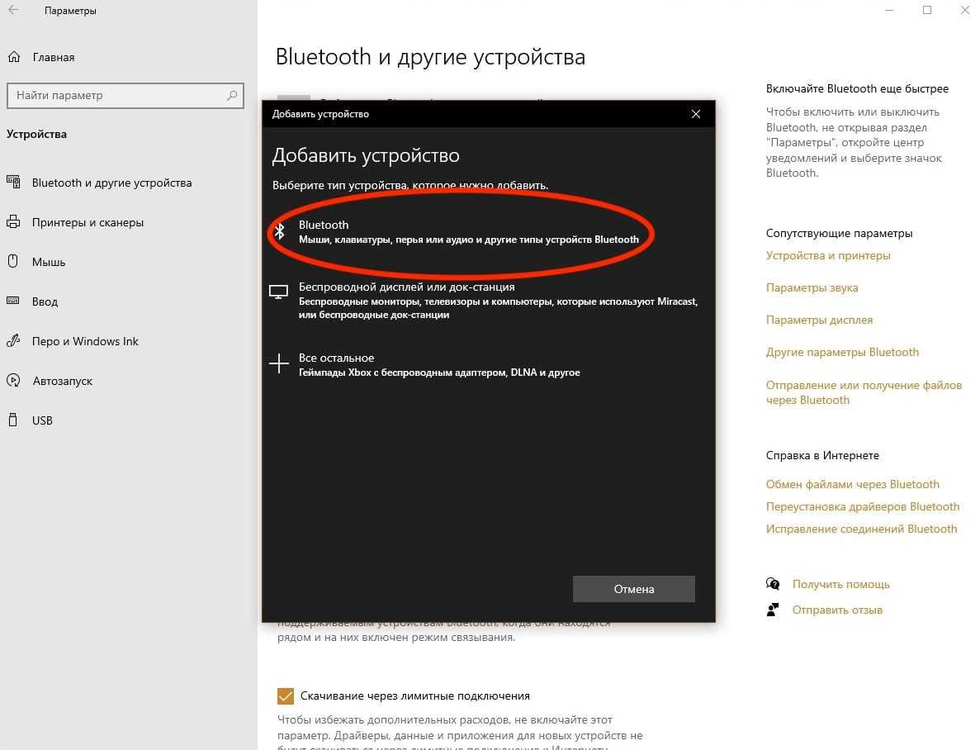980x750 pixels.
Task: Click the back arrow in title bar
Action: 14,11
